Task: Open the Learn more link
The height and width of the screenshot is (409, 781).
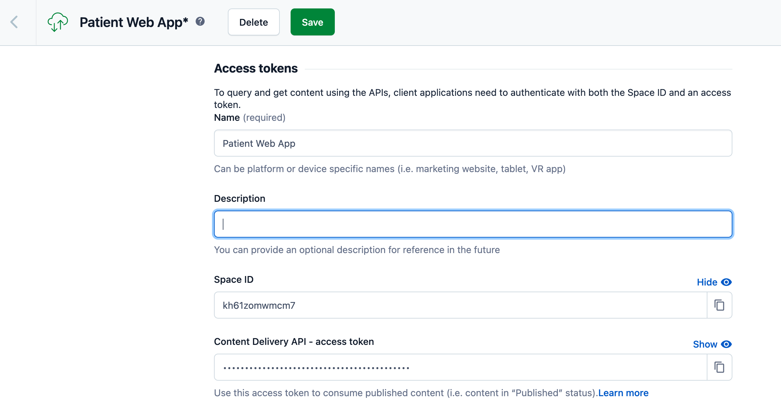Action: (x=623, y=393)
